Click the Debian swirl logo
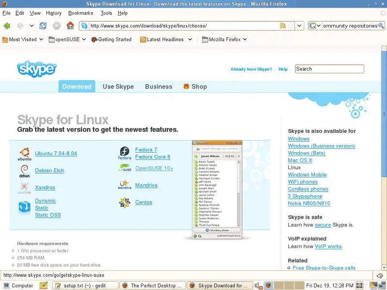 [25, 171]
